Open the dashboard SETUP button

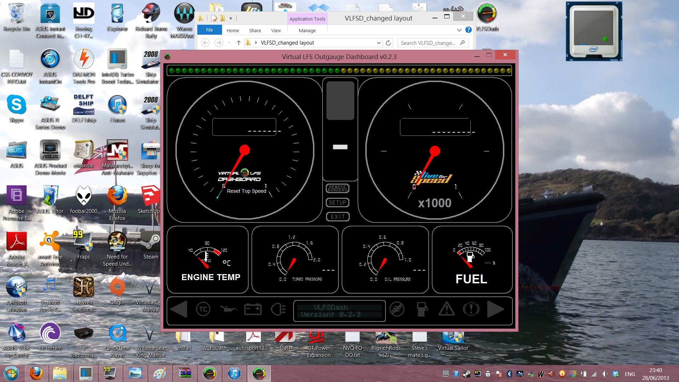(x=337, y=203)
